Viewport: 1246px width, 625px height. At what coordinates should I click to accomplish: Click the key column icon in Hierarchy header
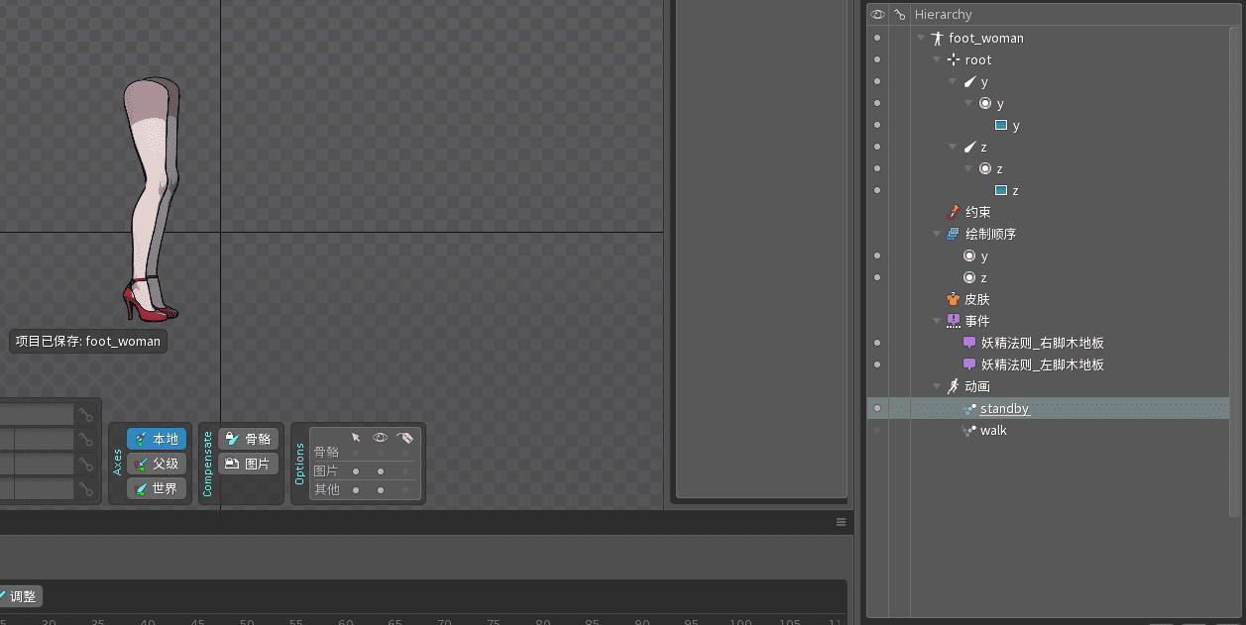(x=899, y=14)
